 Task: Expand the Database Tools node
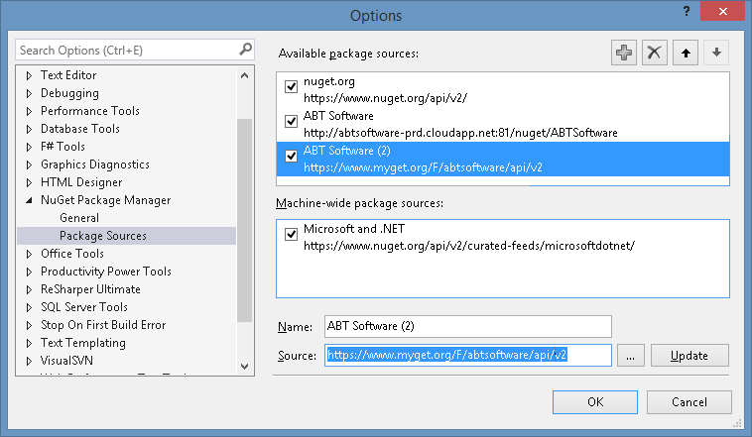(29, 129)
